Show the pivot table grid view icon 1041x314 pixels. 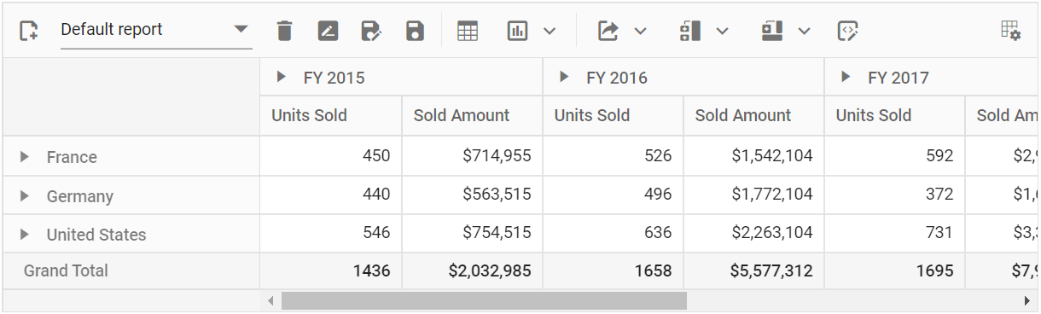468,32
